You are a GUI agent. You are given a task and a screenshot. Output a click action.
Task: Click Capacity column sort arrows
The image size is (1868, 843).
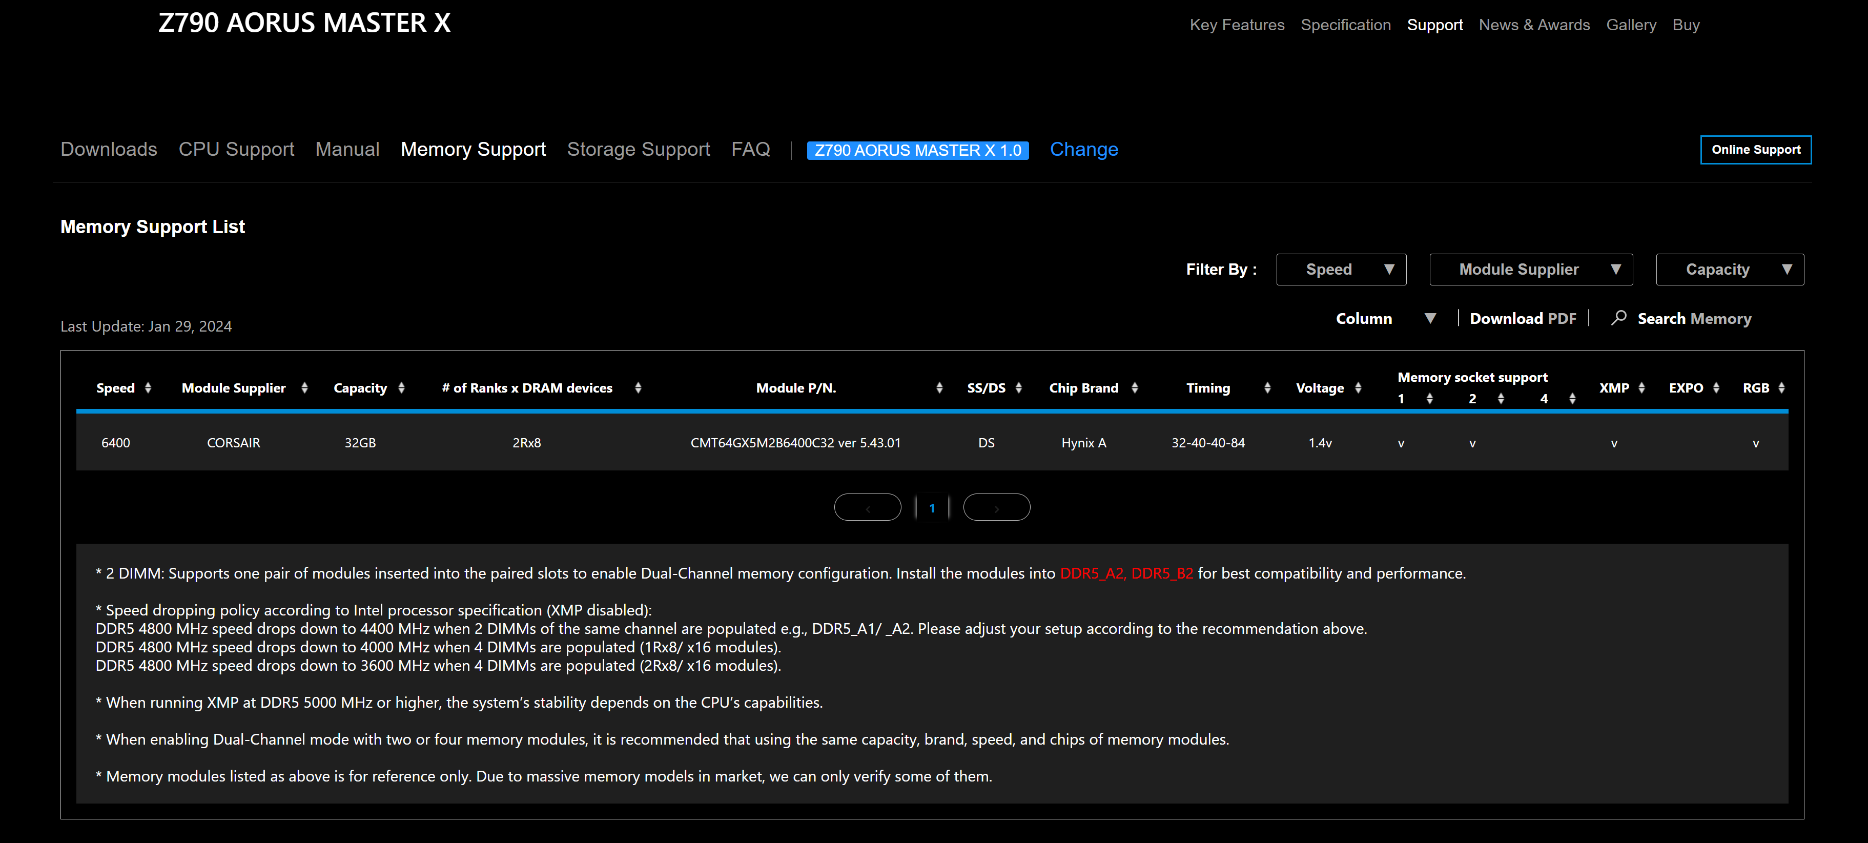pyautogui.click(x=401, y=388)
